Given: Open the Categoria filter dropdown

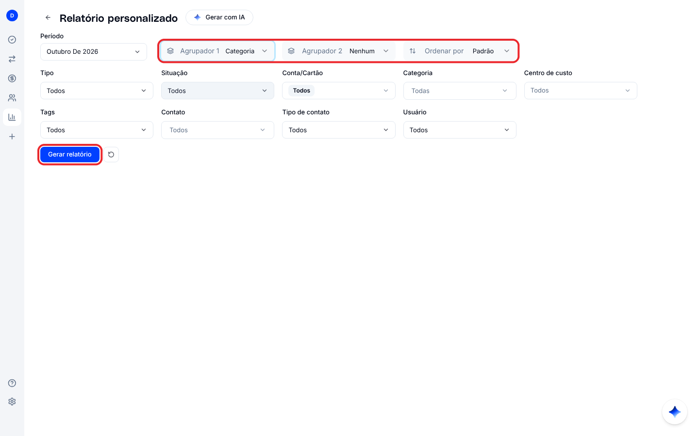Looking at the screenshot, I should 460,91.
